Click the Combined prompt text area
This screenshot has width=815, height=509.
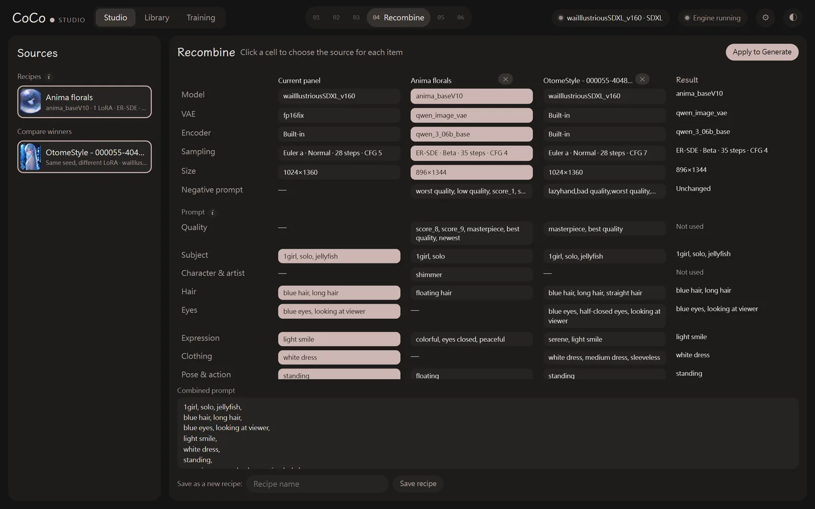(488, 433)
